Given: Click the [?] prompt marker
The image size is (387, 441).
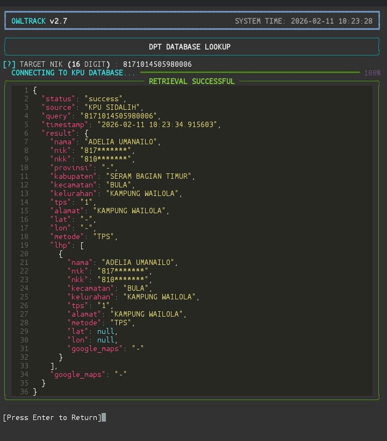Looking at the screenshot, I should [9, 65].
